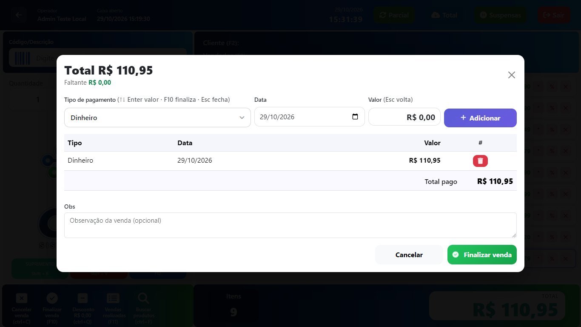The height and width of the screenshot is (327, 581).
Task: Open the calendar picker in the Data field
Action: (355, 117)
